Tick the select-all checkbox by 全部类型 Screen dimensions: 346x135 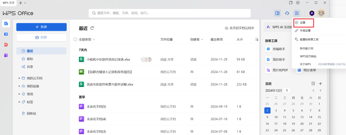click(x=76, y=39)
